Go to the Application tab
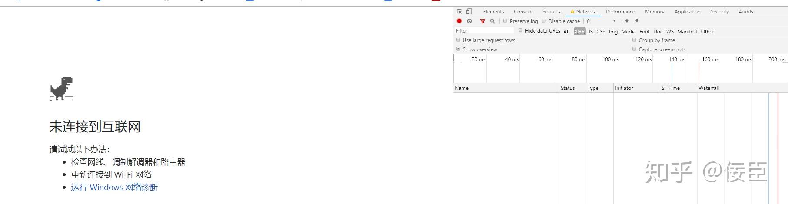788x204 pixels. [x=687, y=12]
